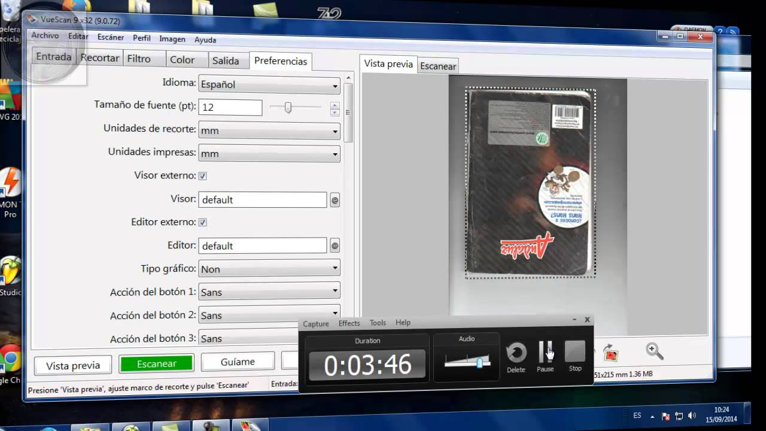
Task: Open the Acción del botón 2 dropdown
Action: [x=269, y=315]
